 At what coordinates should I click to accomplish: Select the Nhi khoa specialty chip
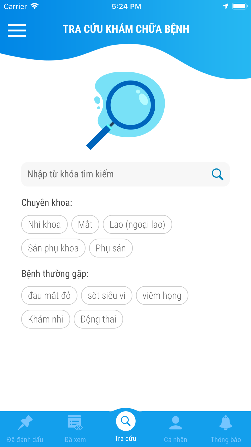[44, 225]
